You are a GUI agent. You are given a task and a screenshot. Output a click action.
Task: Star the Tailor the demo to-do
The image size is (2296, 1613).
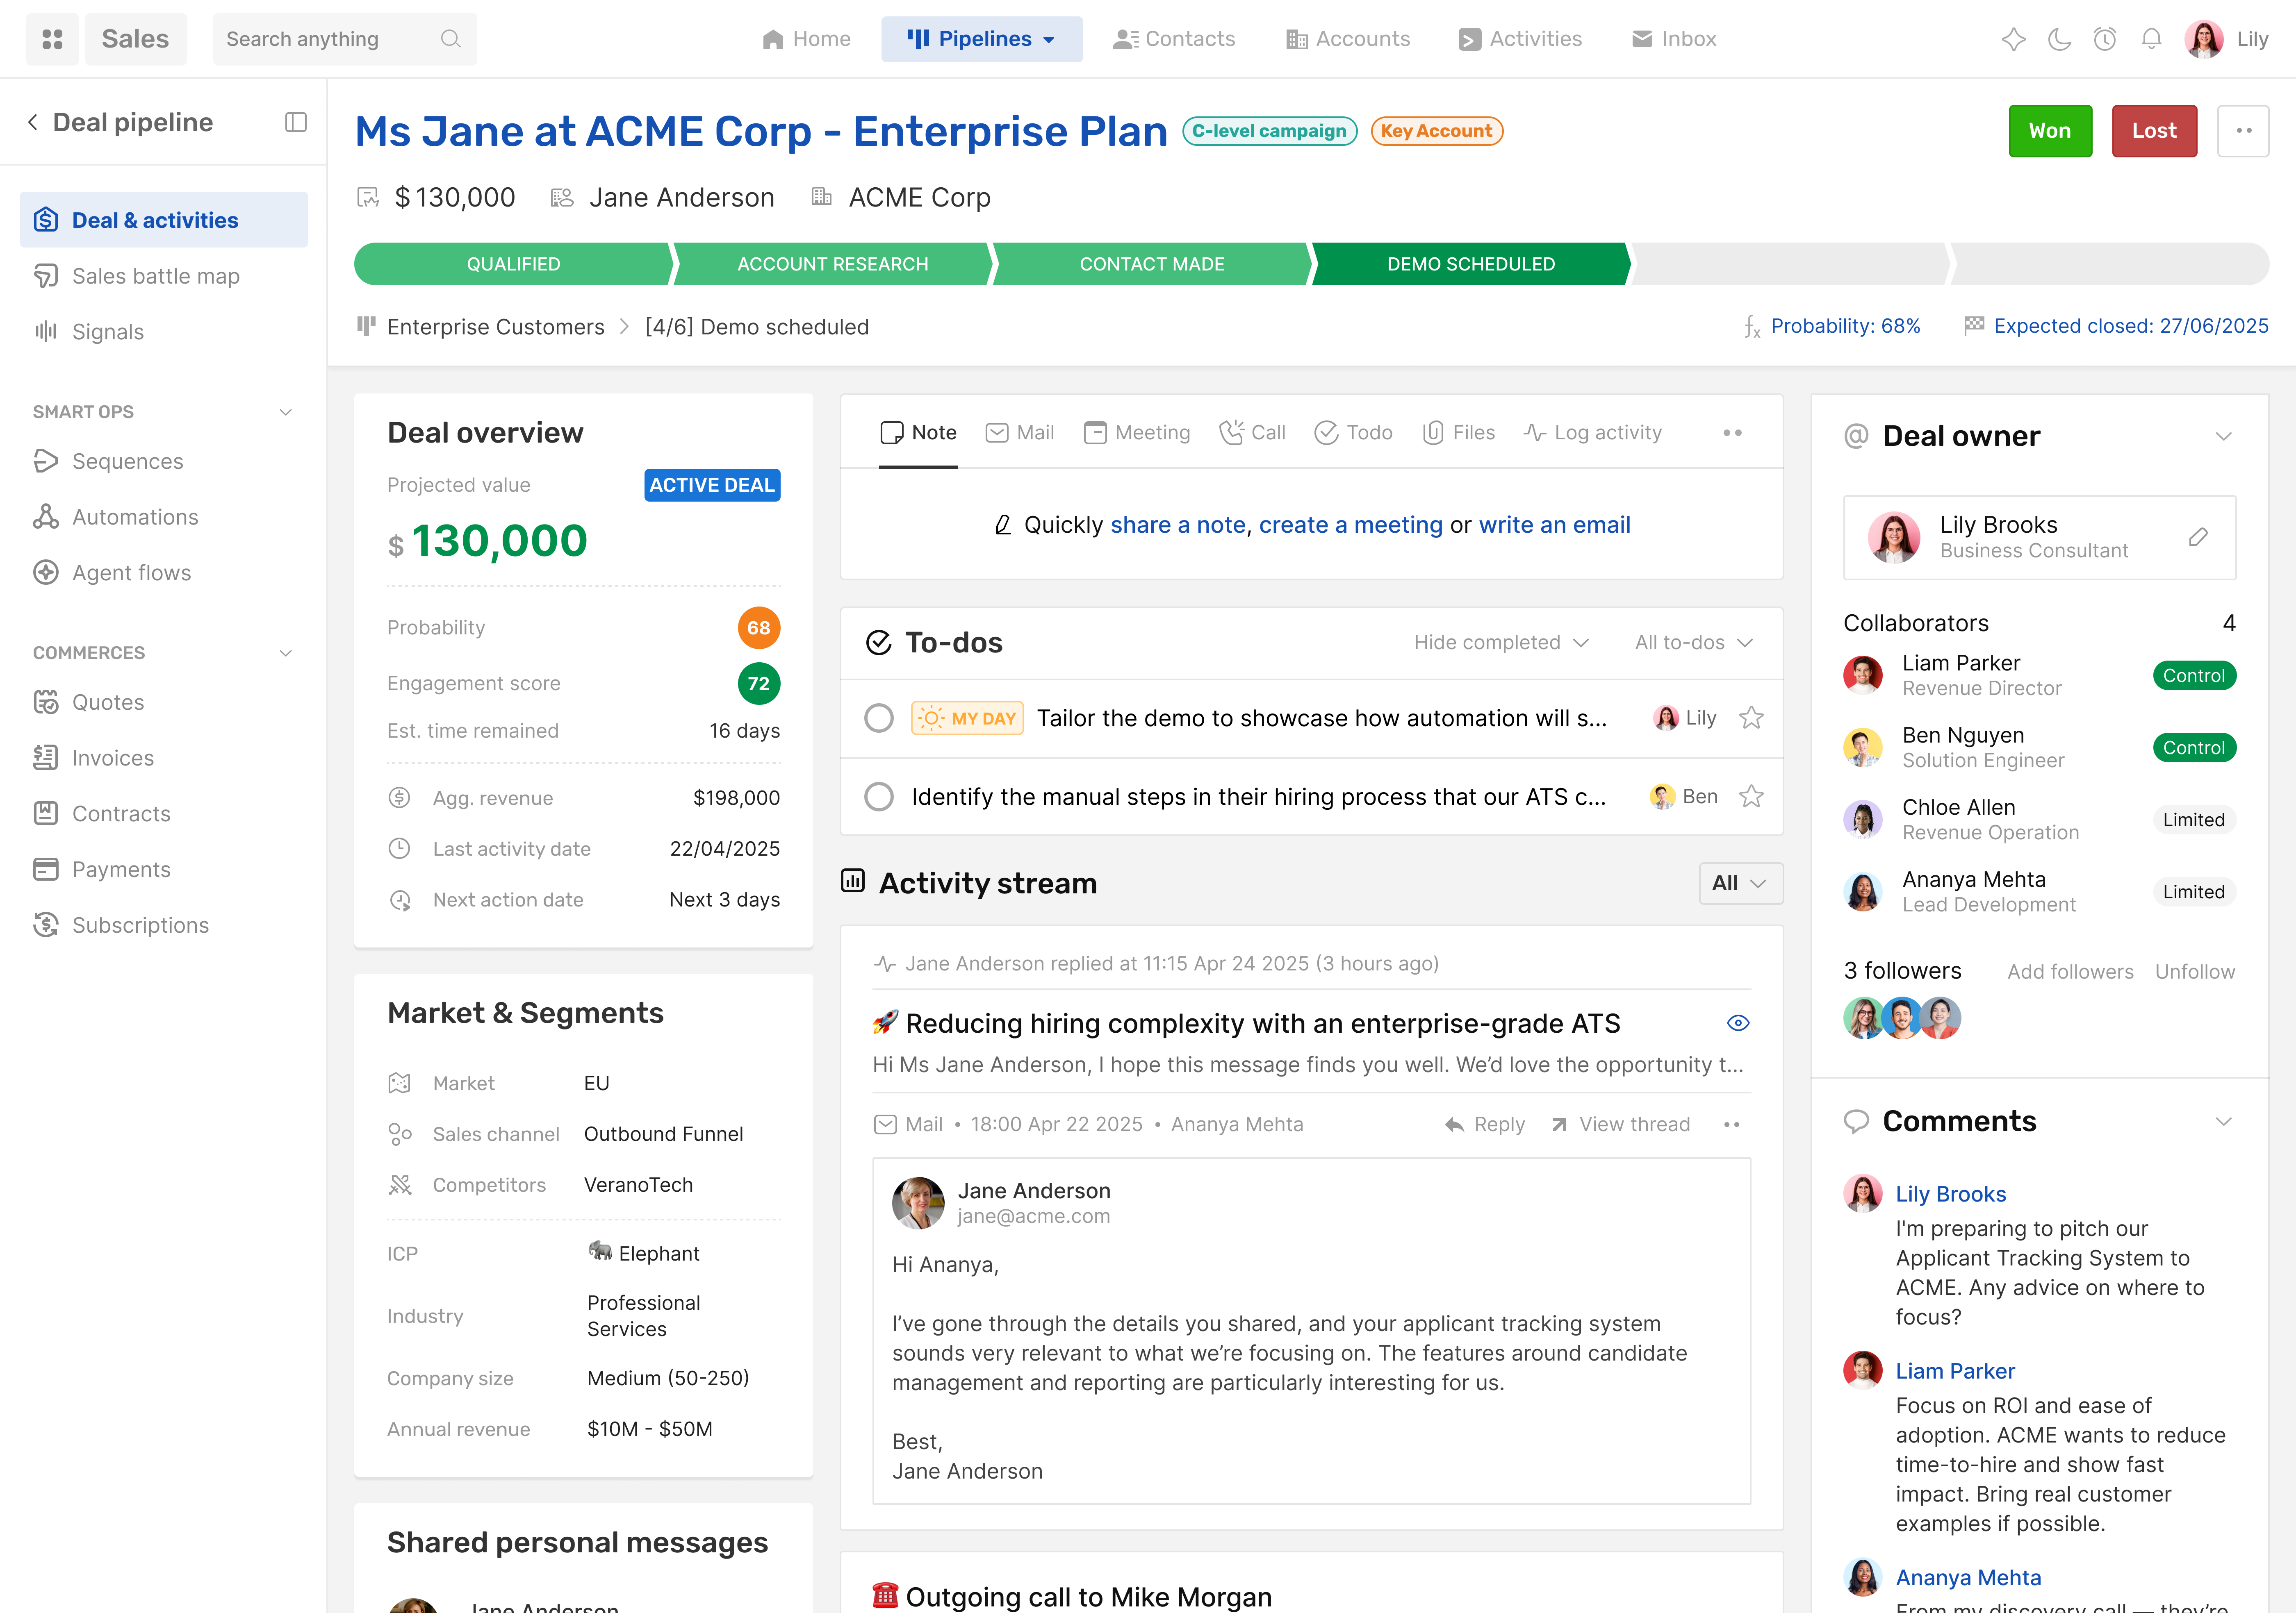[x=1751, y=718]
